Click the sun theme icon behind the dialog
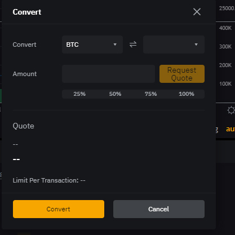This screenshot has height=235, width=235. point(231,110)
